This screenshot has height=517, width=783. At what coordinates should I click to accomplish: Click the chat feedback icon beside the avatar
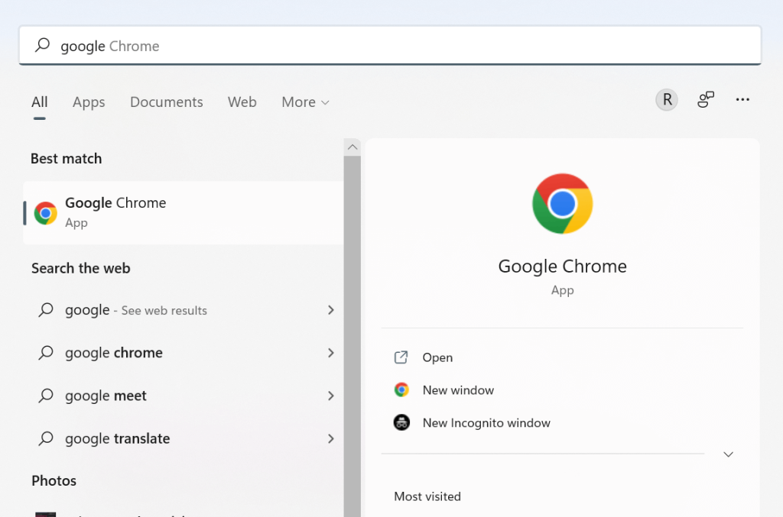point(706,100)
